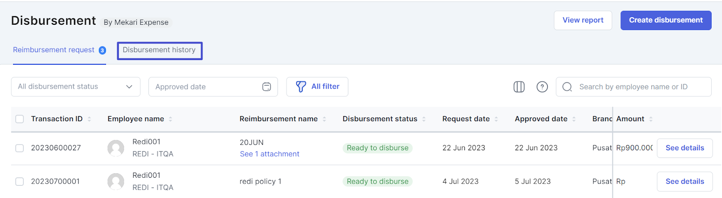This screenshot has height=198, width=722.
Task: Click the help question mark icon
Action: click(542, 87)
